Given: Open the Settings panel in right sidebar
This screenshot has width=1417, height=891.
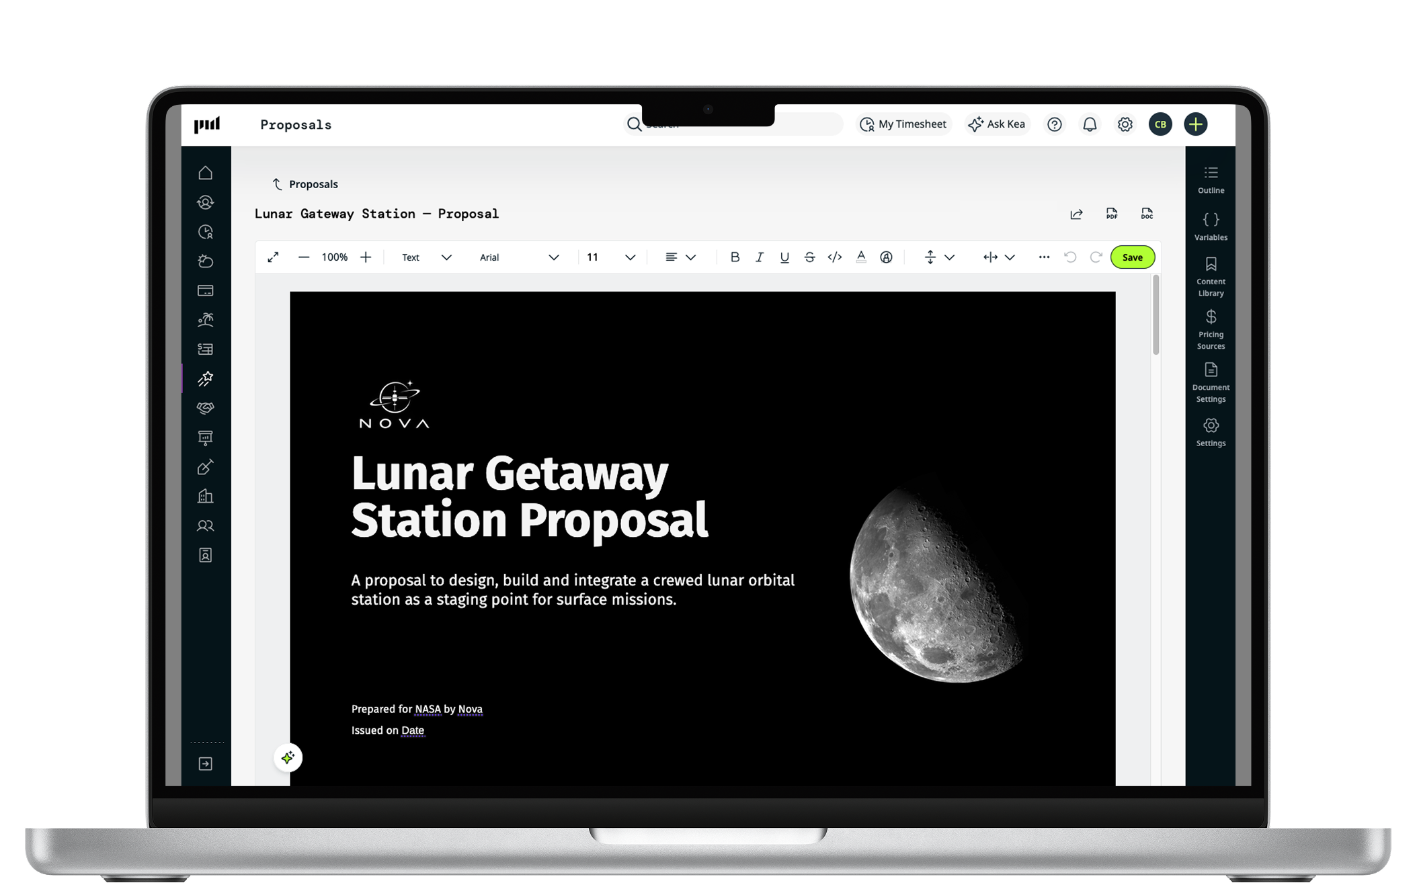Looking at the screenshot, I should point(1210,432).
